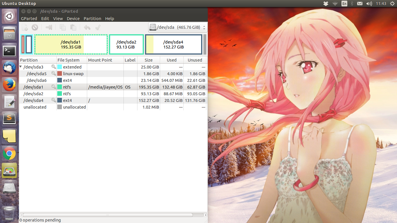Screen dimensions: 397x223
Task: Open the GParted menu
Action: point(29,18)
